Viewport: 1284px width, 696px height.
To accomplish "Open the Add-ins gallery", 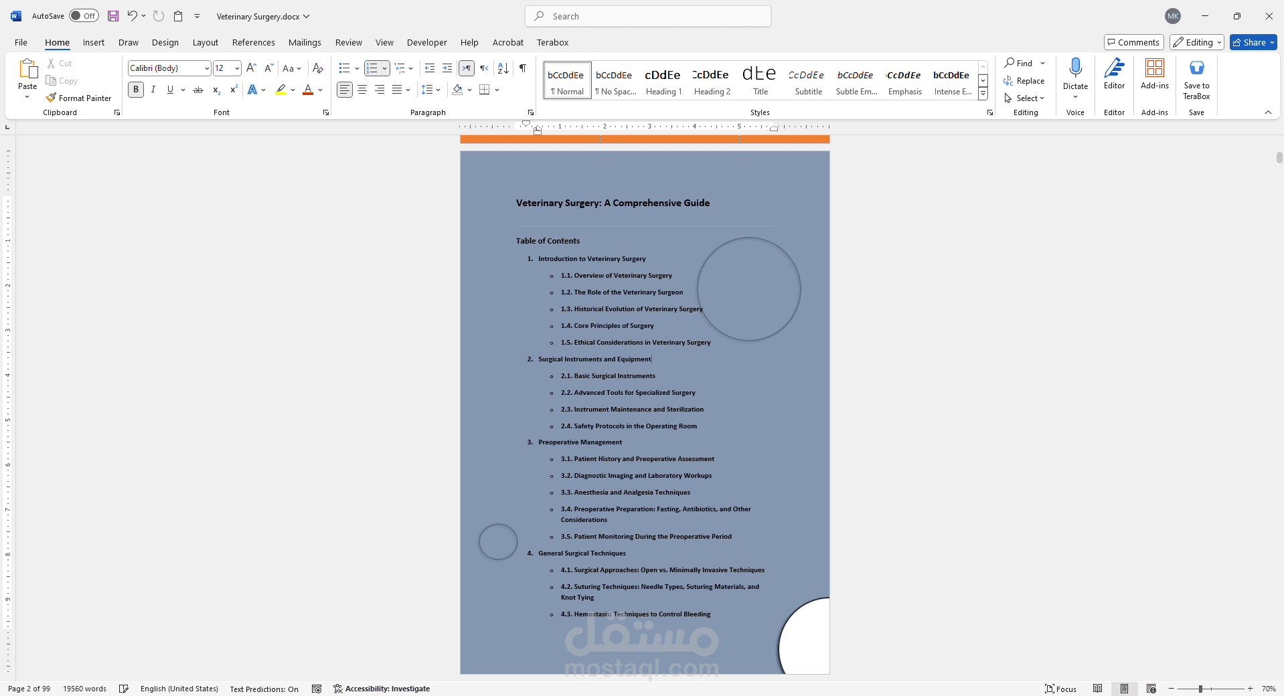I will (x=1155, y=74).
